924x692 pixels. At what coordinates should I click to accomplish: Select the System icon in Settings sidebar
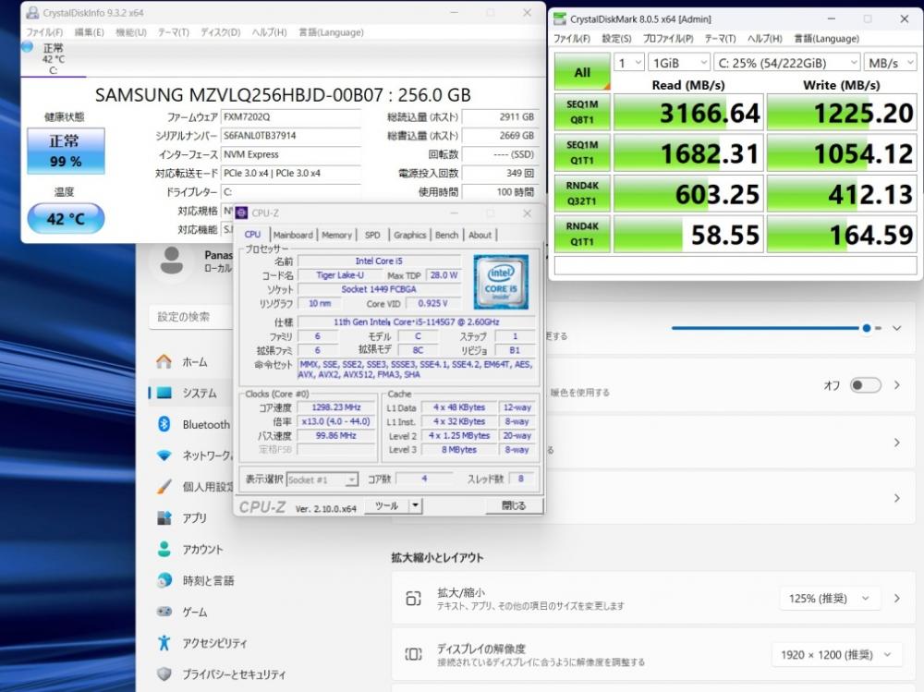pyautogui.click(x=164, y=393)
